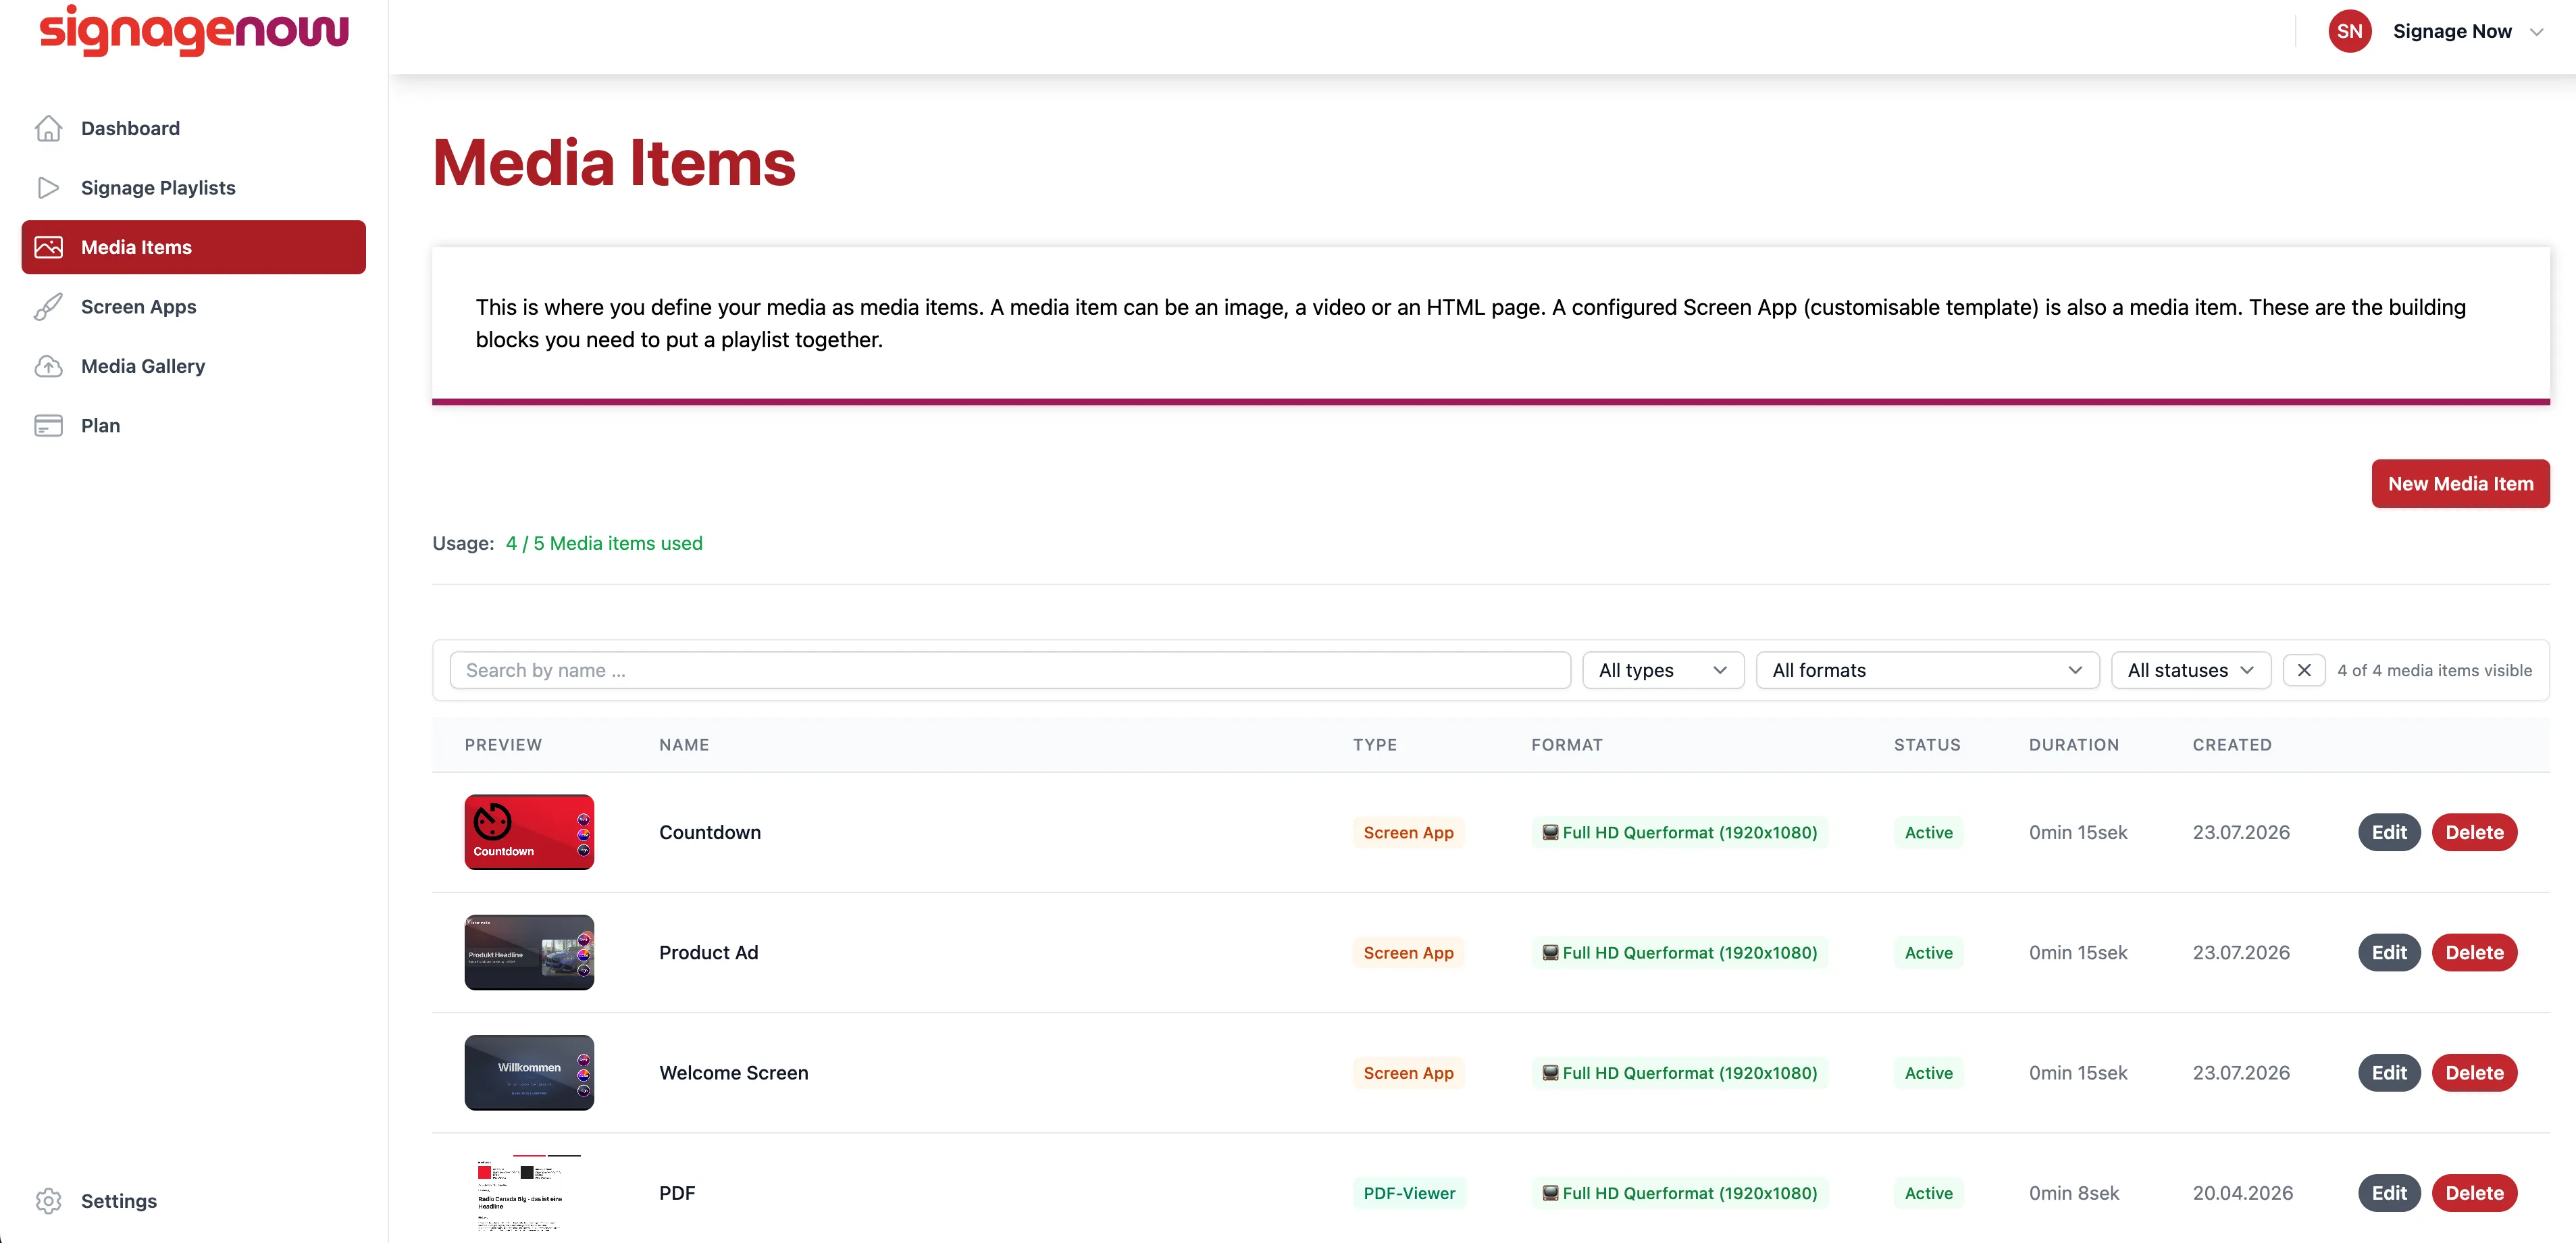Open Signage Playlists in sidebar
The width and height of the screenshot is (2576, 1243).
[x=194, y=188]
